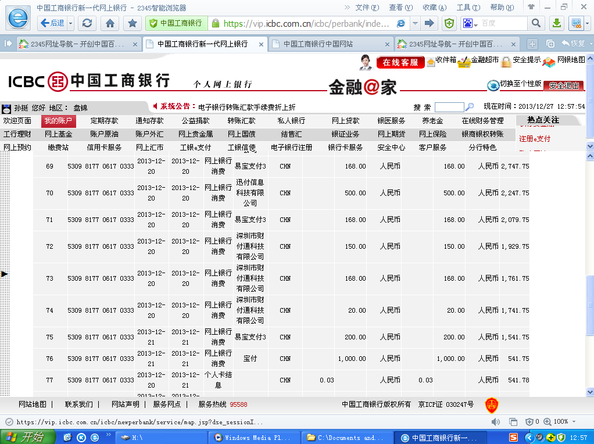Click the 网站地图 footer link

(x=33, y=404)
